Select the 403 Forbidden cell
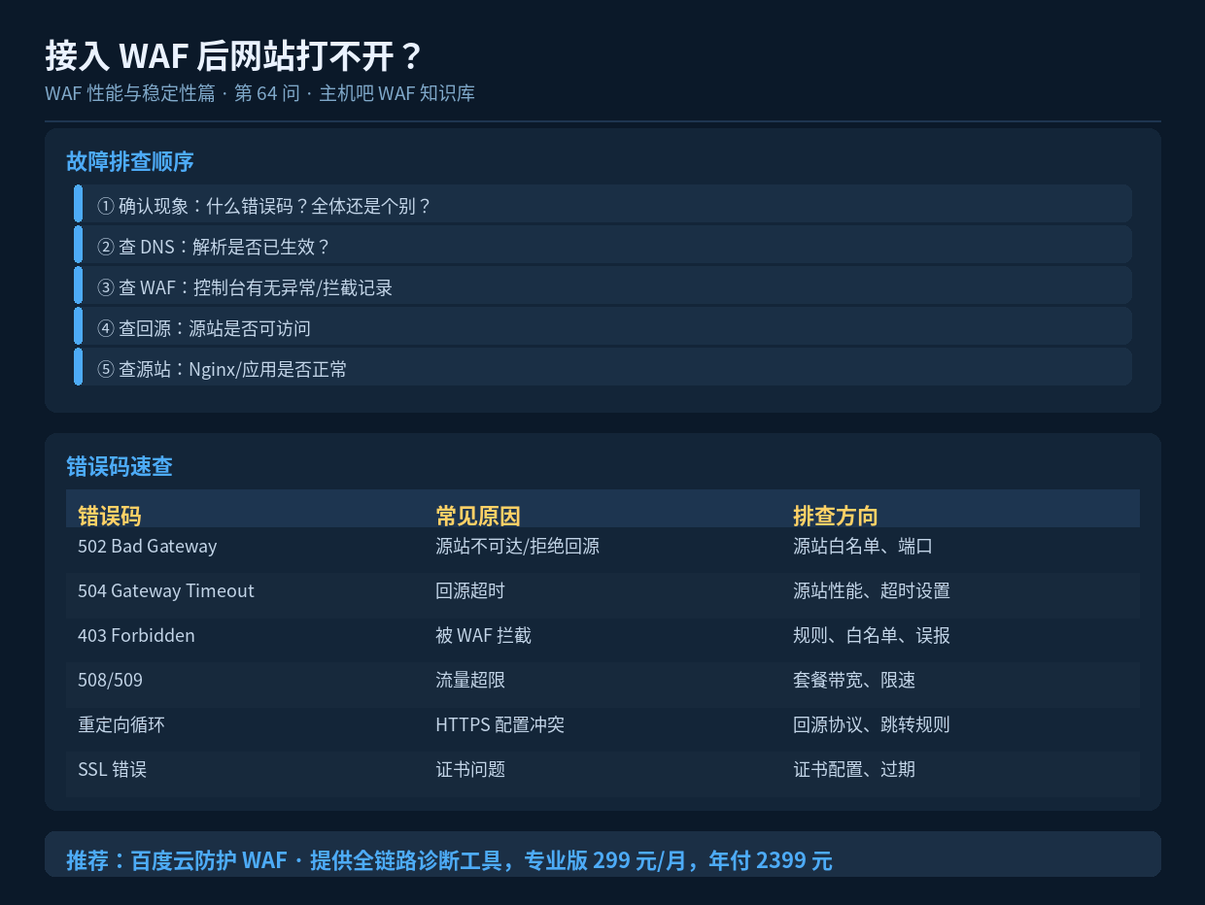 [136, 635]
